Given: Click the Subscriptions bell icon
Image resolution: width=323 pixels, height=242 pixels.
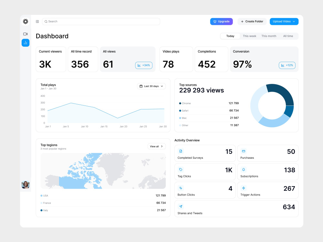Looking at the screenshot, I should point(244,170).
